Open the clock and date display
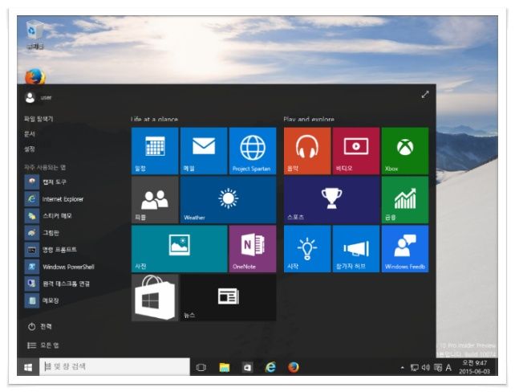The height and width of the screenshot is (392, 515). click(x=474, y=367)
